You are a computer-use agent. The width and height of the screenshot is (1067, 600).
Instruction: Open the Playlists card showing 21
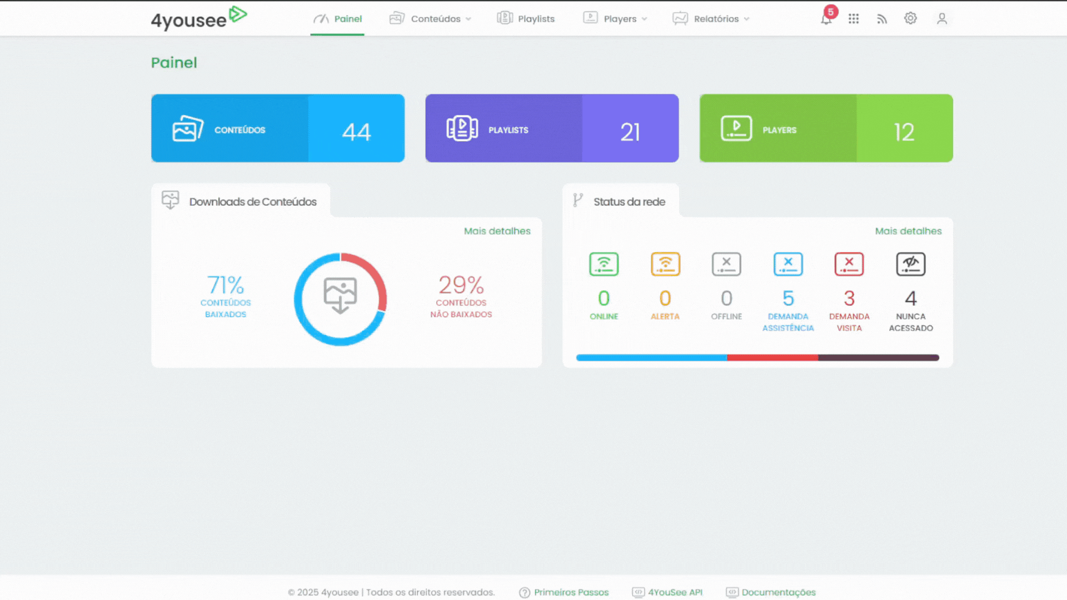tap(552, 128)
